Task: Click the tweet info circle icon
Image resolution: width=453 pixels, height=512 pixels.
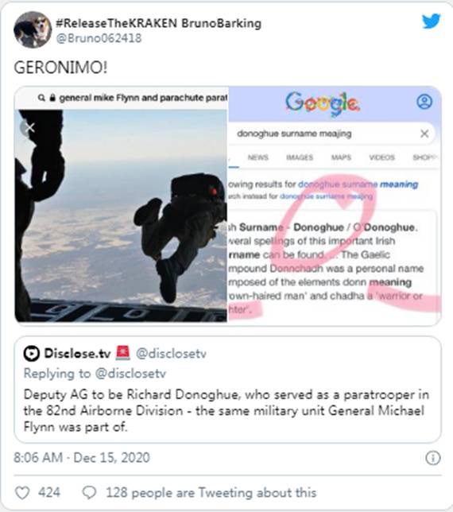Action: coord(433,458)
